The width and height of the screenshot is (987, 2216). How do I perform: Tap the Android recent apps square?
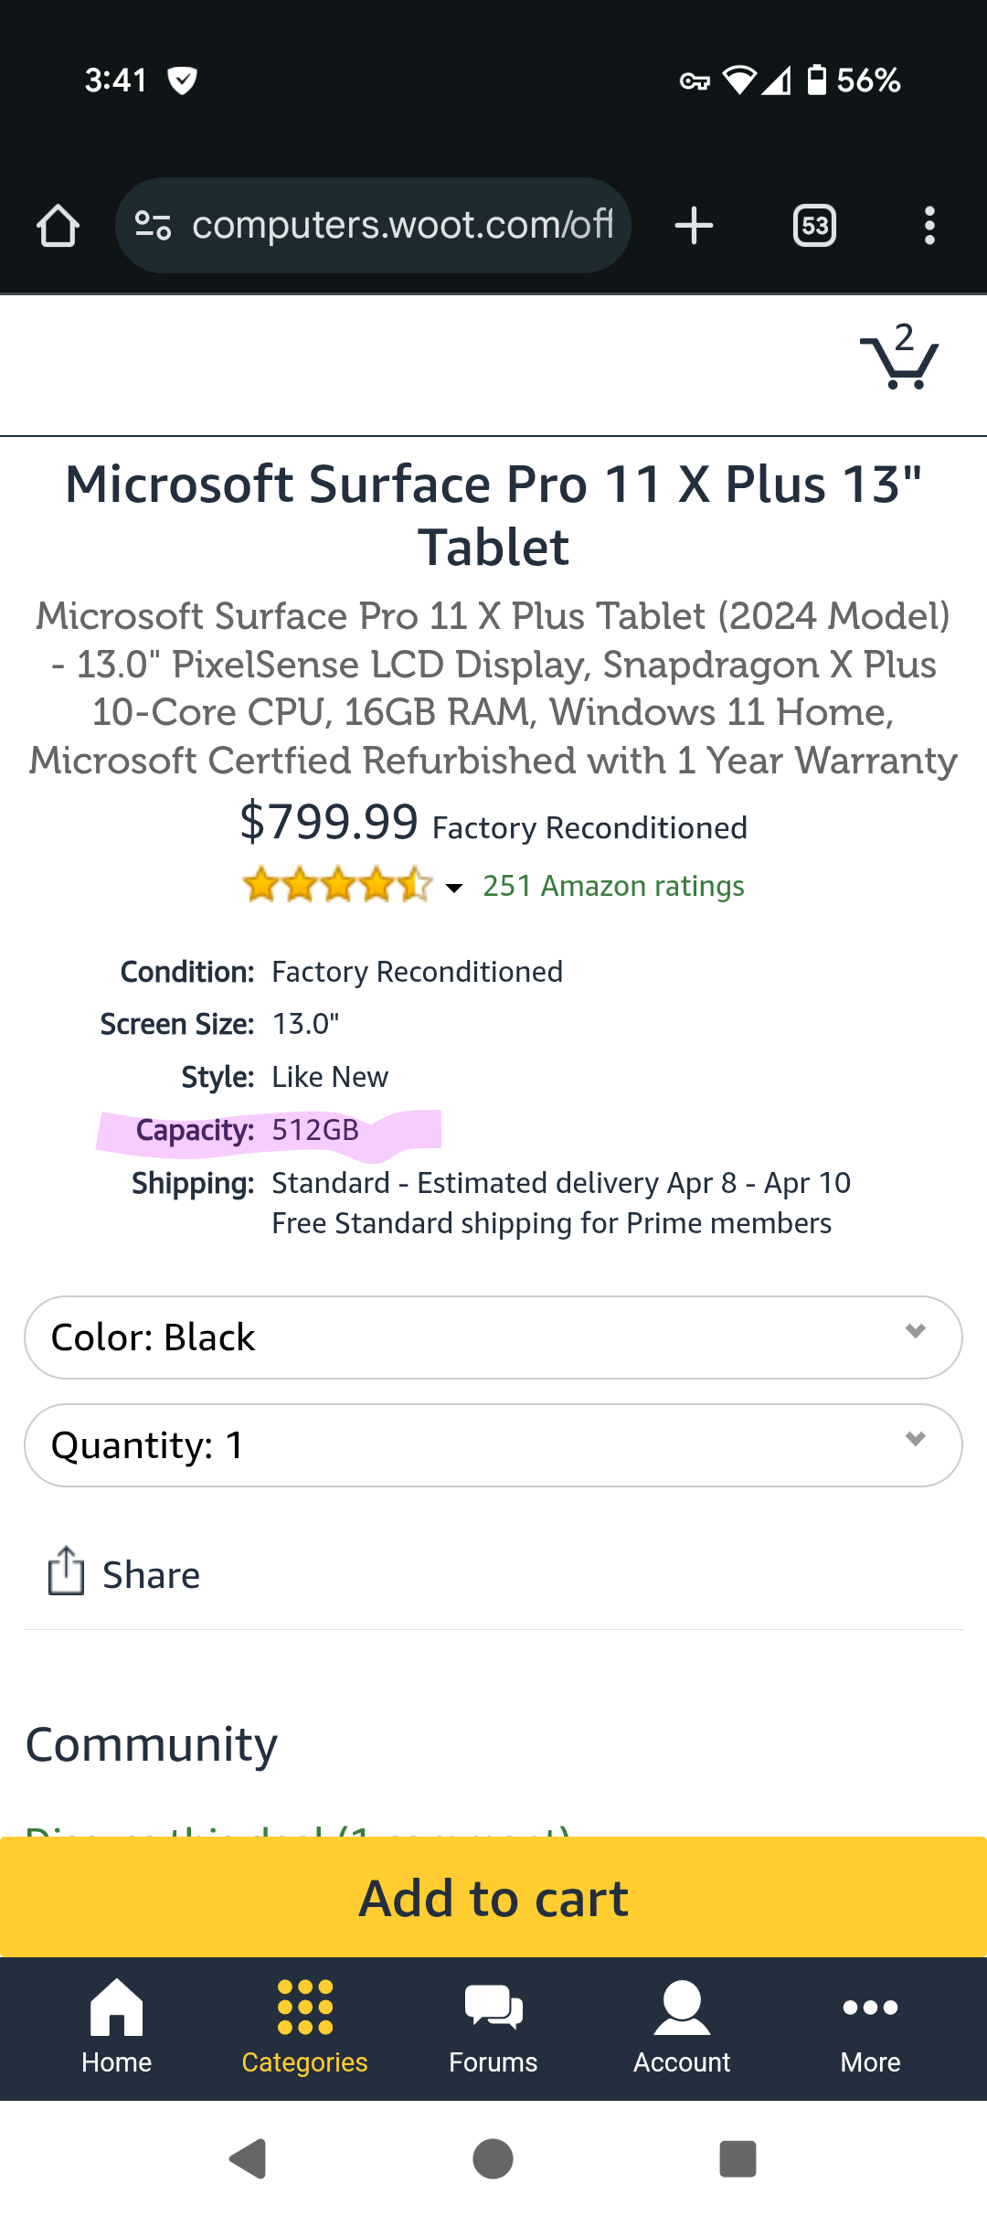pos(738,2158)
